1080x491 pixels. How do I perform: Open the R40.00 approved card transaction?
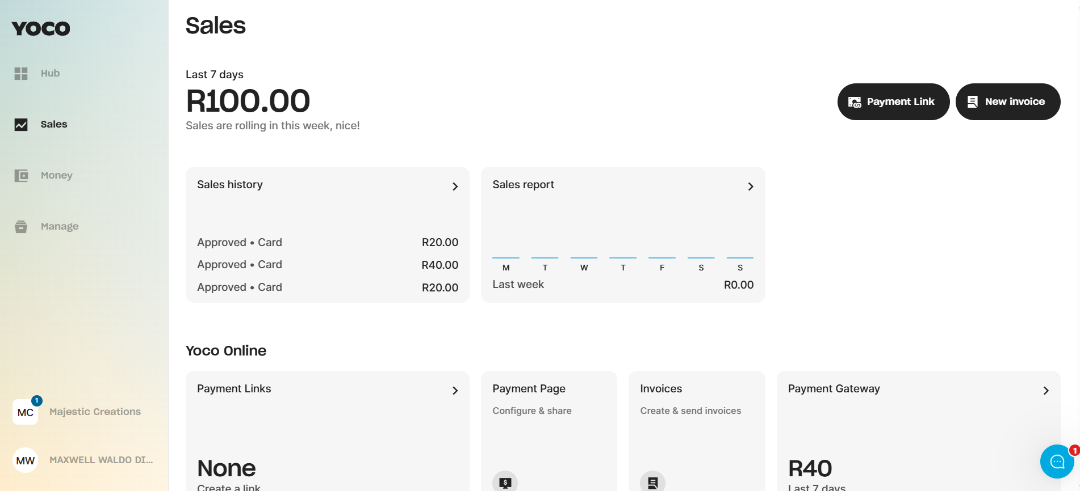tap(327, 265)
